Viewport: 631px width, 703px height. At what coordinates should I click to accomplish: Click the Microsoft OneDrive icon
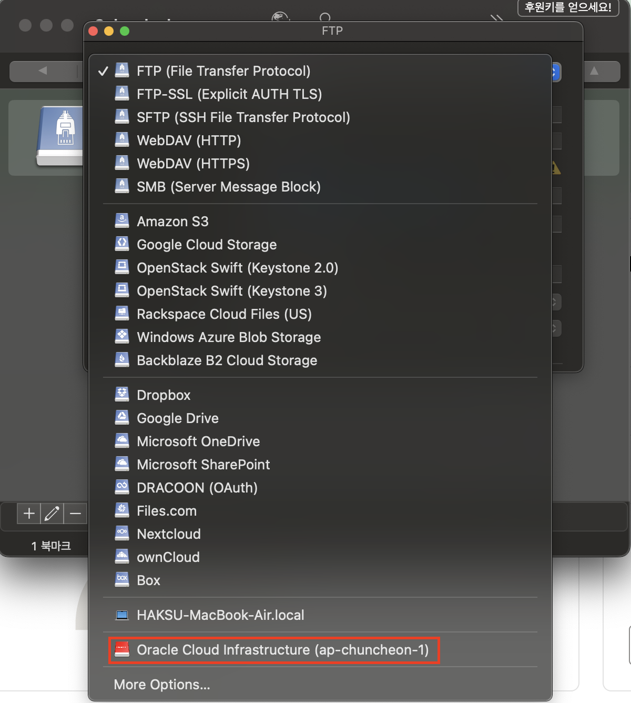tap(122, 441)
